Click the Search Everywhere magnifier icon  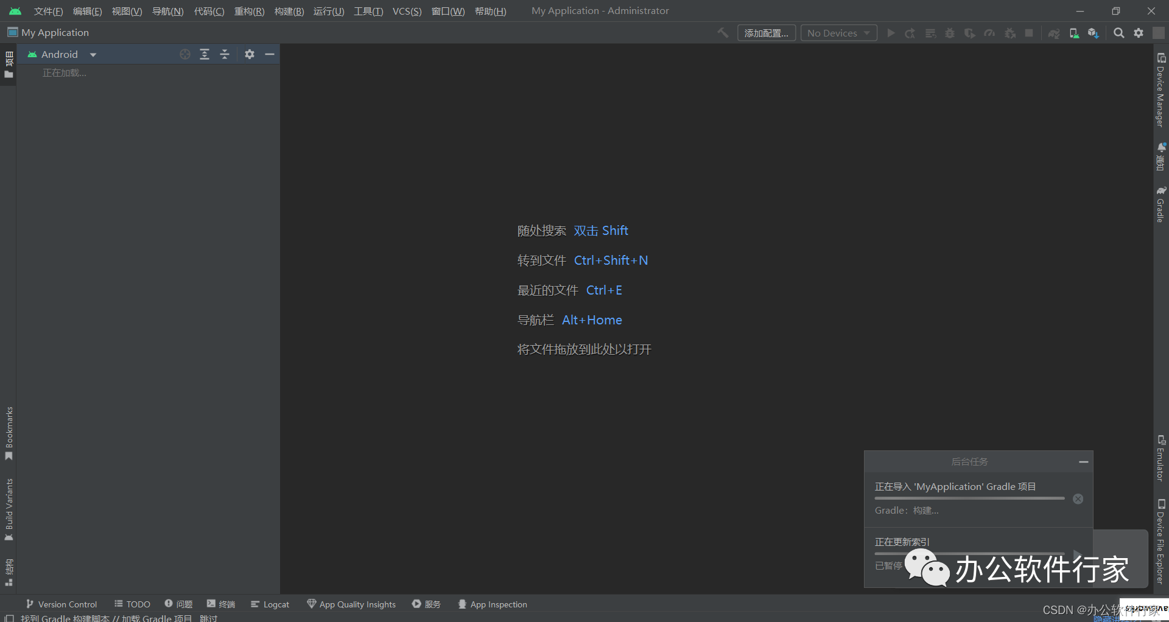(x=1118, y=33)
